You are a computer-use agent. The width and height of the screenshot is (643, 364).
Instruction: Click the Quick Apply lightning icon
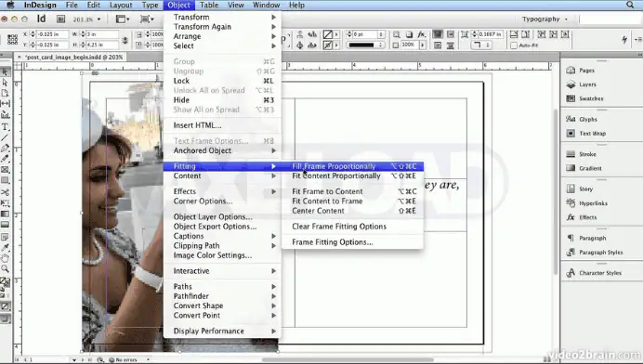click(x=624, y=39)
